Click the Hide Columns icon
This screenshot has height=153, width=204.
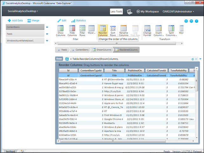click(72, 28)
